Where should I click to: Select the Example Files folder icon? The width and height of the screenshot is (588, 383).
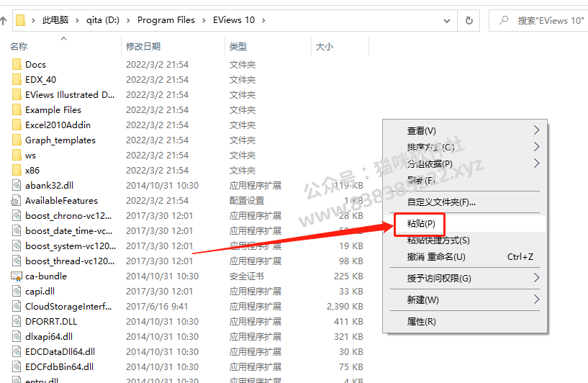[17, 110]
